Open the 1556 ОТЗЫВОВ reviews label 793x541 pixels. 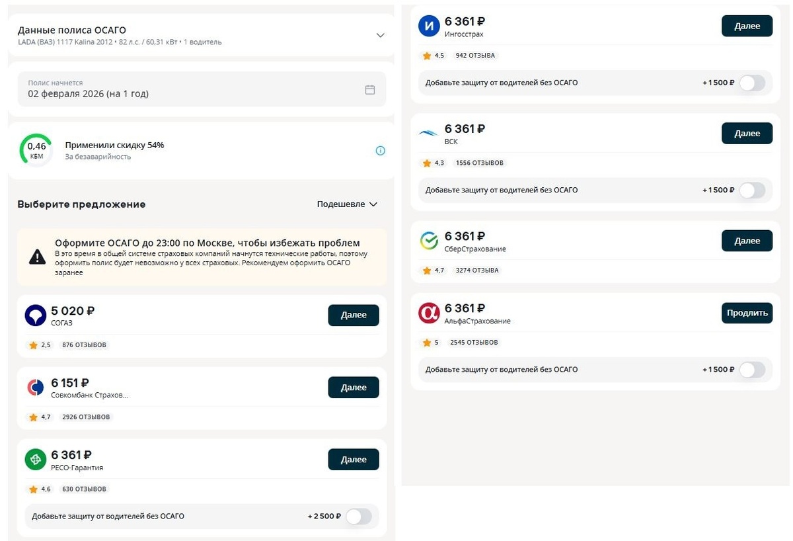[x=479, y=163]
